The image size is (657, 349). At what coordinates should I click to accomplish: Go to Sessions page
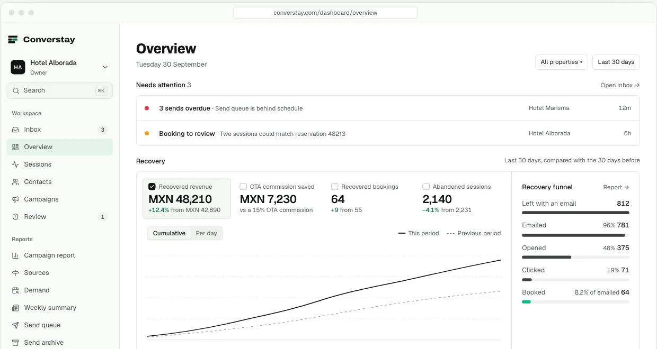(x=60, y=164)
